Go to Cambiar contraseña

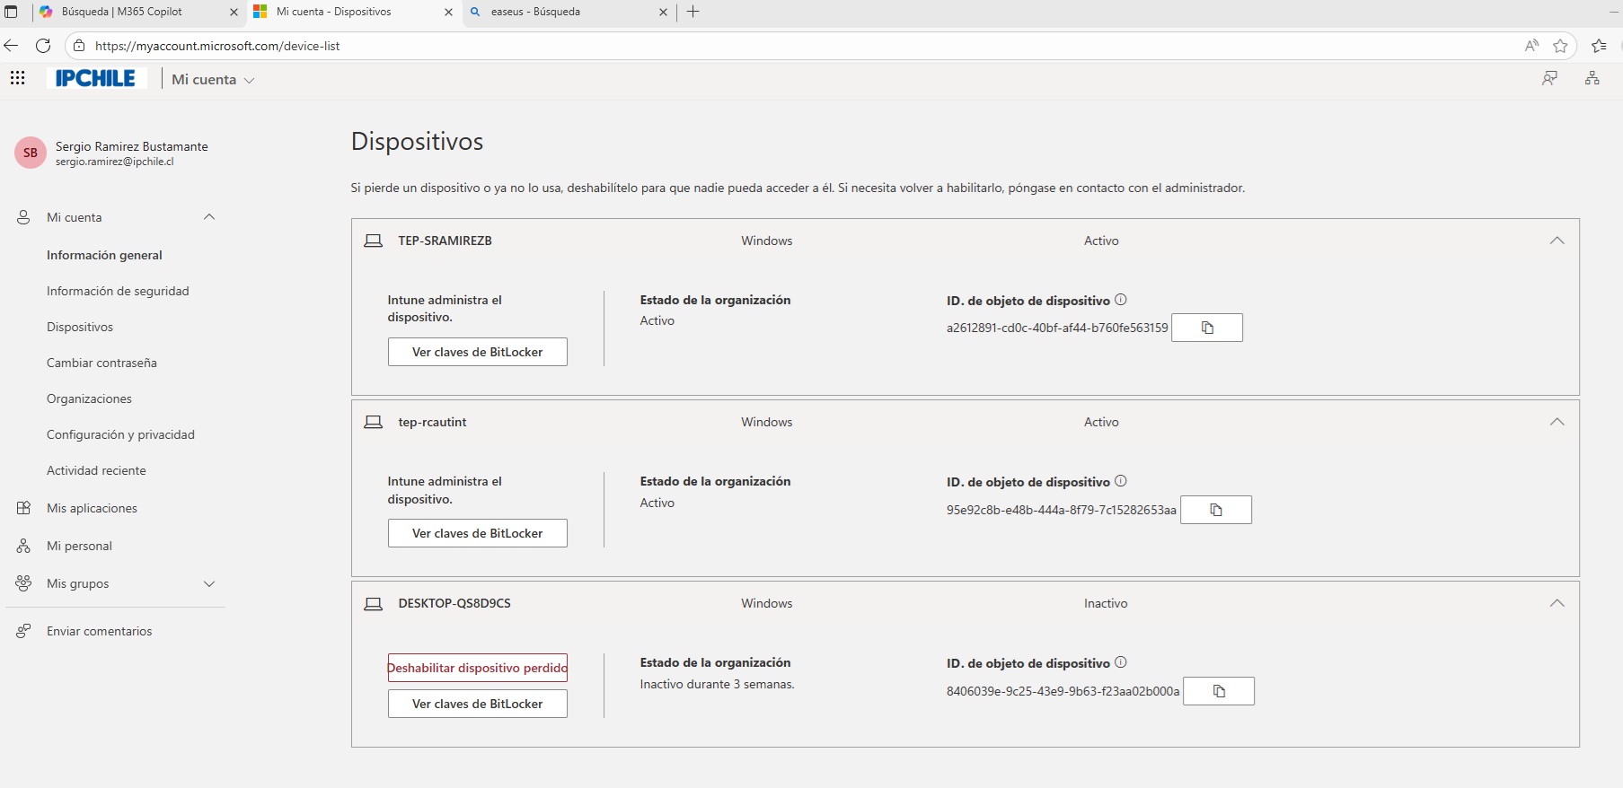[101, 363]
